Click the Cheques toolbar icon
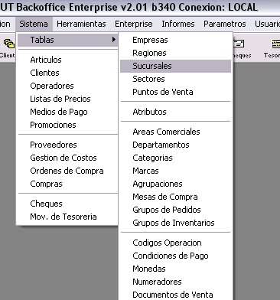 (x=239, y=47)
